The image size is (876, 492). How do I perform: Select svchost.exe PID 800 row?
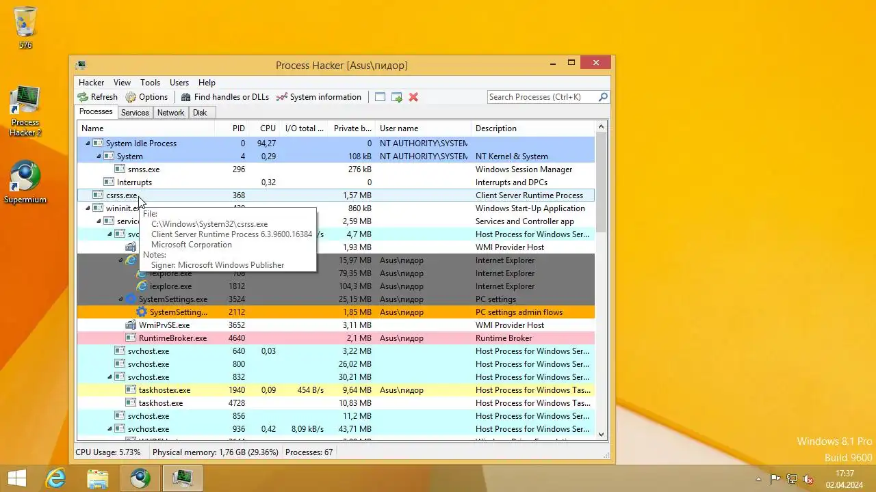335,364
